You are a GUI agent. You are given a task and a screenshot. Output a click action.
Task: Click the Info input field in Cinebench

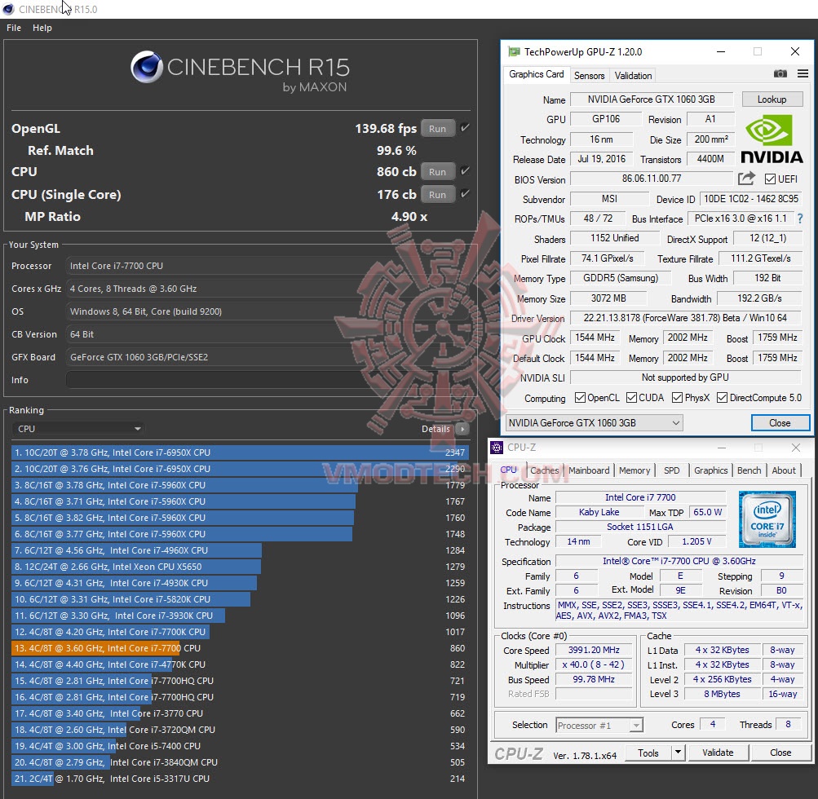click(x=268, y=380)
